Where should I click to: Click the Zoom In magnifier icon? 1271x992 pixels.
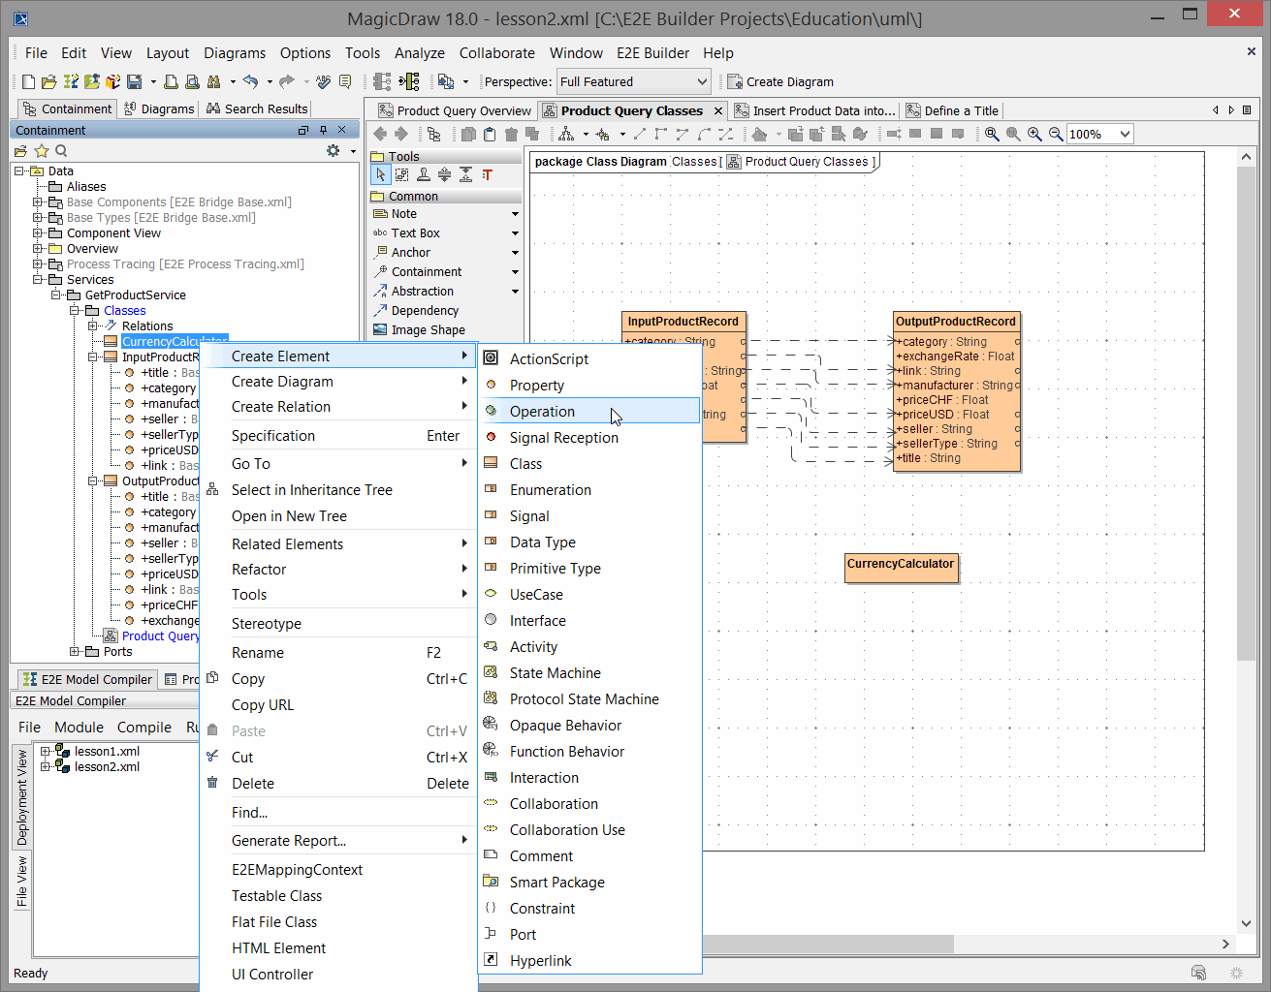(1034, 135)
